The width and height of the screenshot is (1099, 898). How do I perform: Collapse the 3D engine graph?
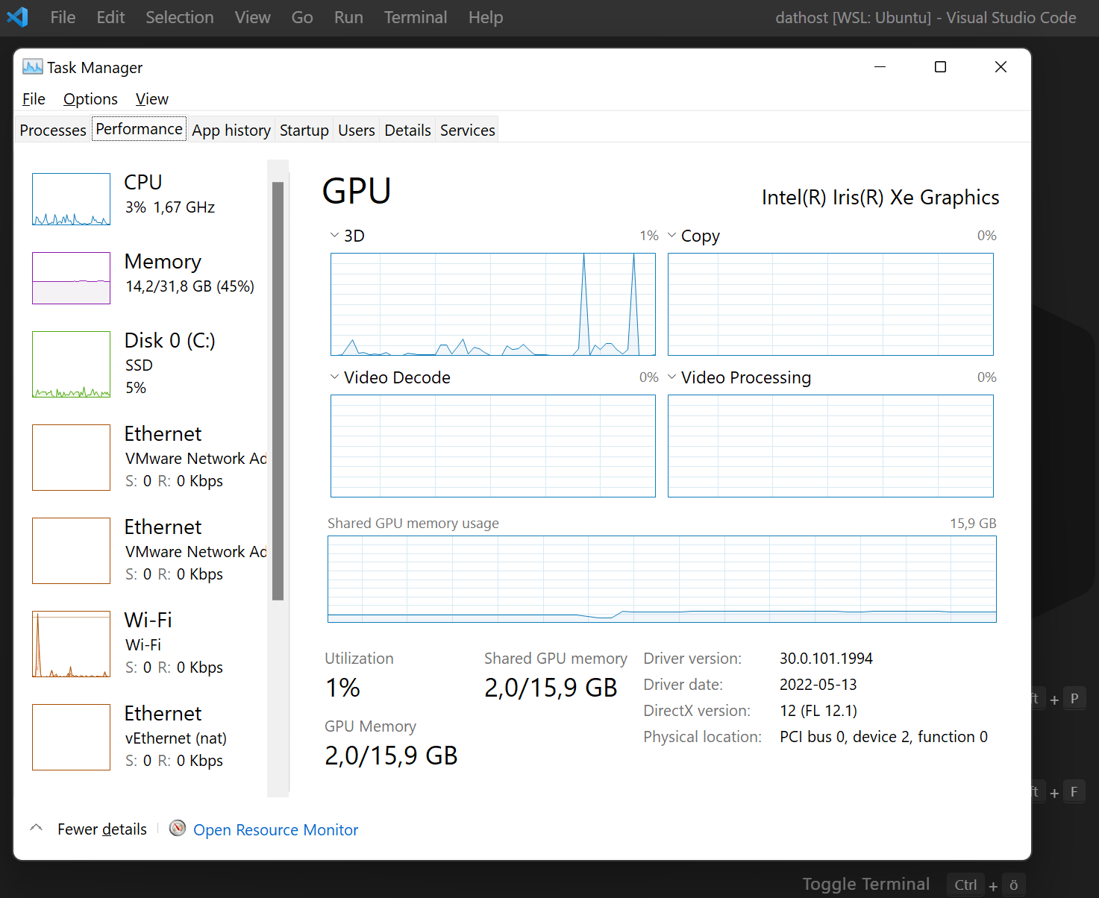[x=334, y=234]
